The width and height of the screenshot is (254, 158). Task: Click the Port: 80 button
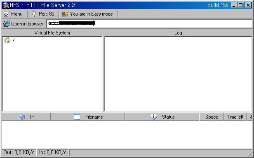[43, 14]
